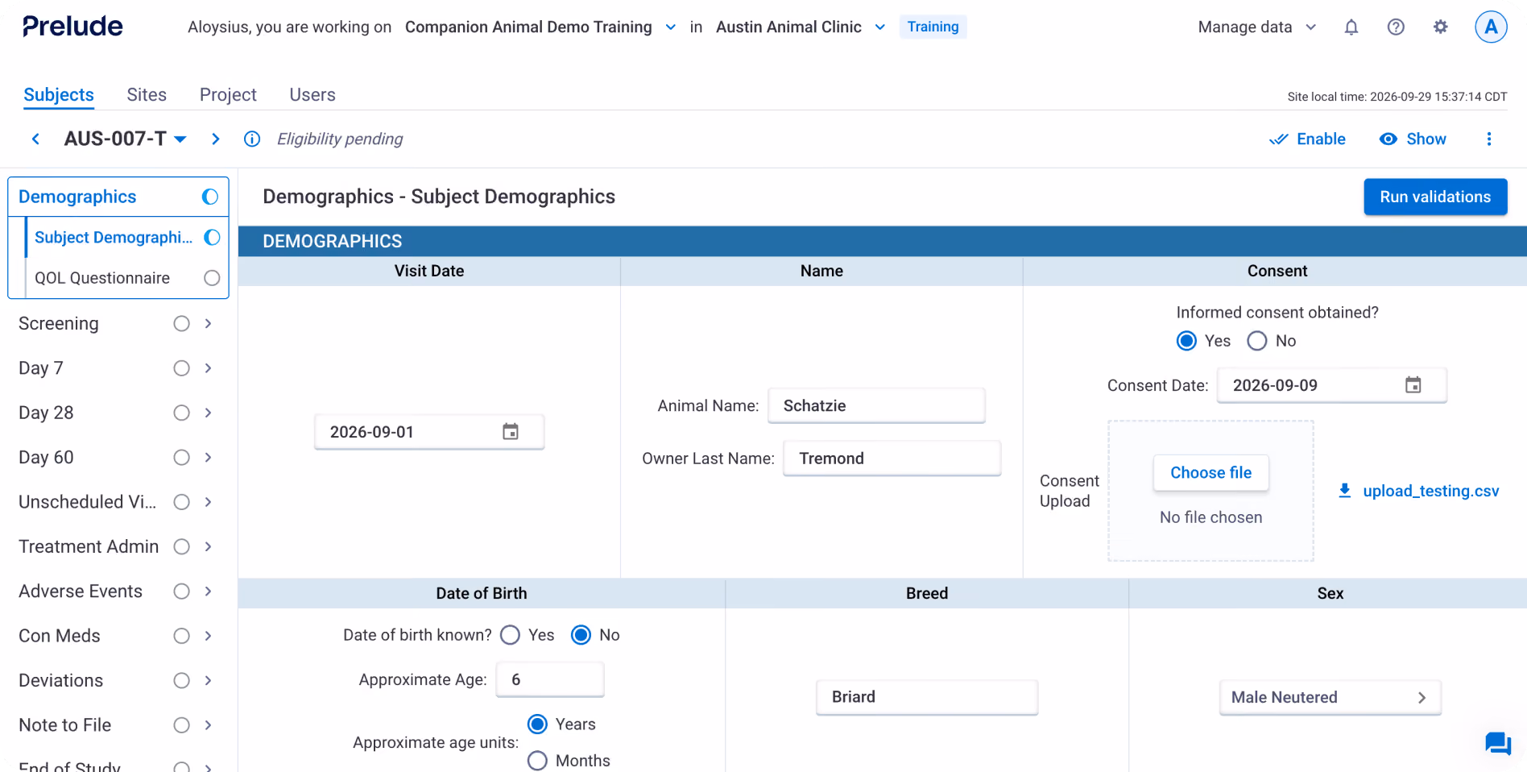Expand the Treatment Admin section
This screenshot has width=1527, height=772.
click(208, 546)
